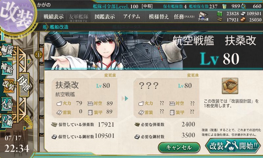Open 模様替え in the top menu
The image size is (263, 158).
click(158, 16)
